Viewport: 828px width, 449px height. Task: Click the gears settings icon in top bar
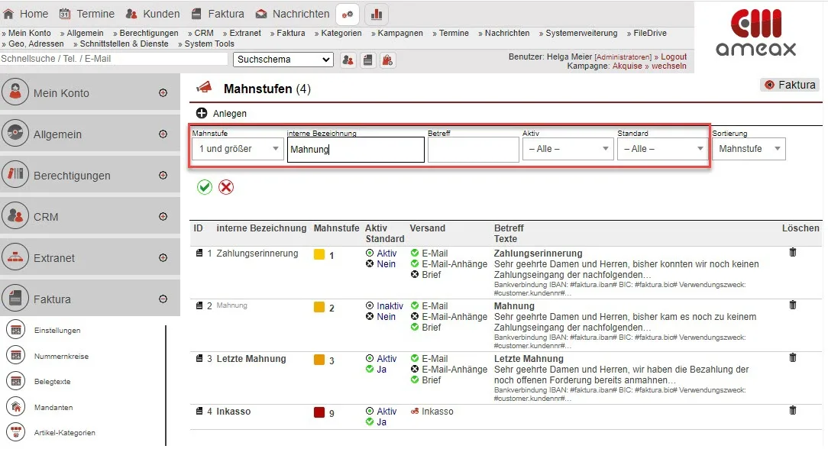click(348, 14)
